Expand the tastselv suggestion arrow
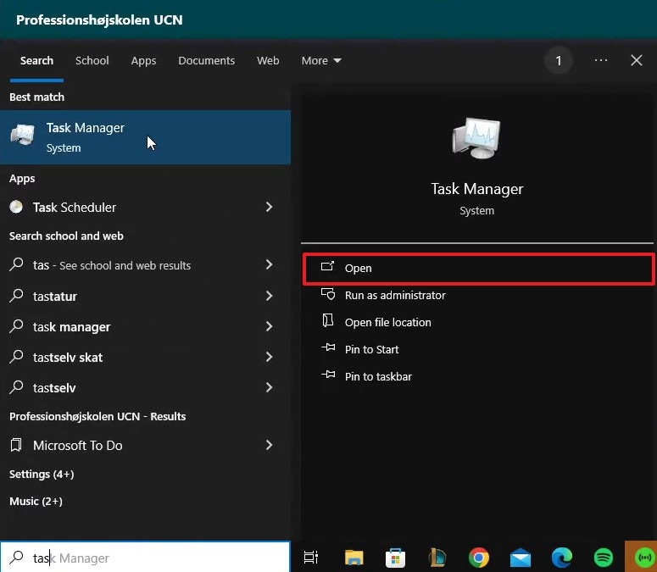657x572 pixels. coord(269,387)
